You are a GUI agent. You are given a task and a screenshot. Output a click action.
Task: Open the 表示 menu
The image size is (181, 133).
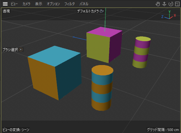[x=39, y=4]
